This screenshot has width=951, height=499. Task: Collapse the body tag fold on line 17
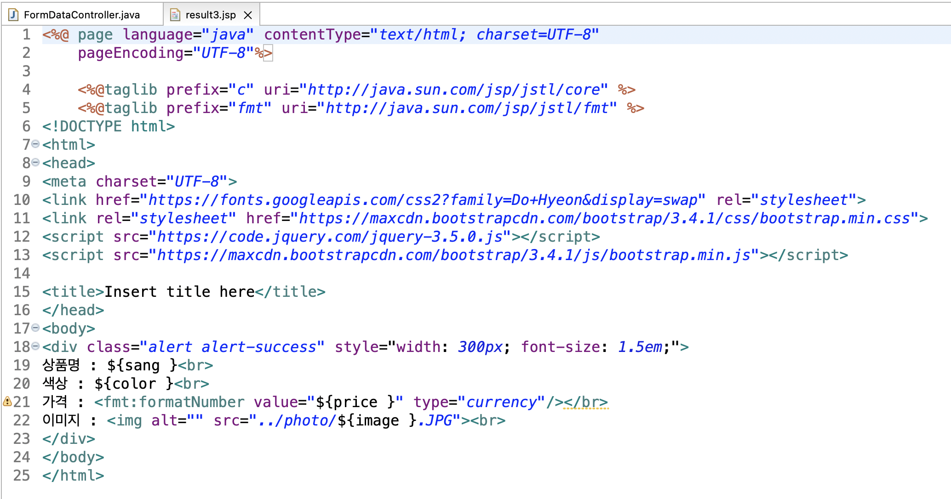click(x=35, y=328)
